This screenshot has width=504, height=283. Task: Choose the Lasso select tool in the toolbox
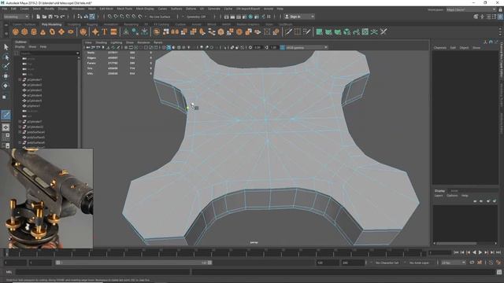point(6,57)
